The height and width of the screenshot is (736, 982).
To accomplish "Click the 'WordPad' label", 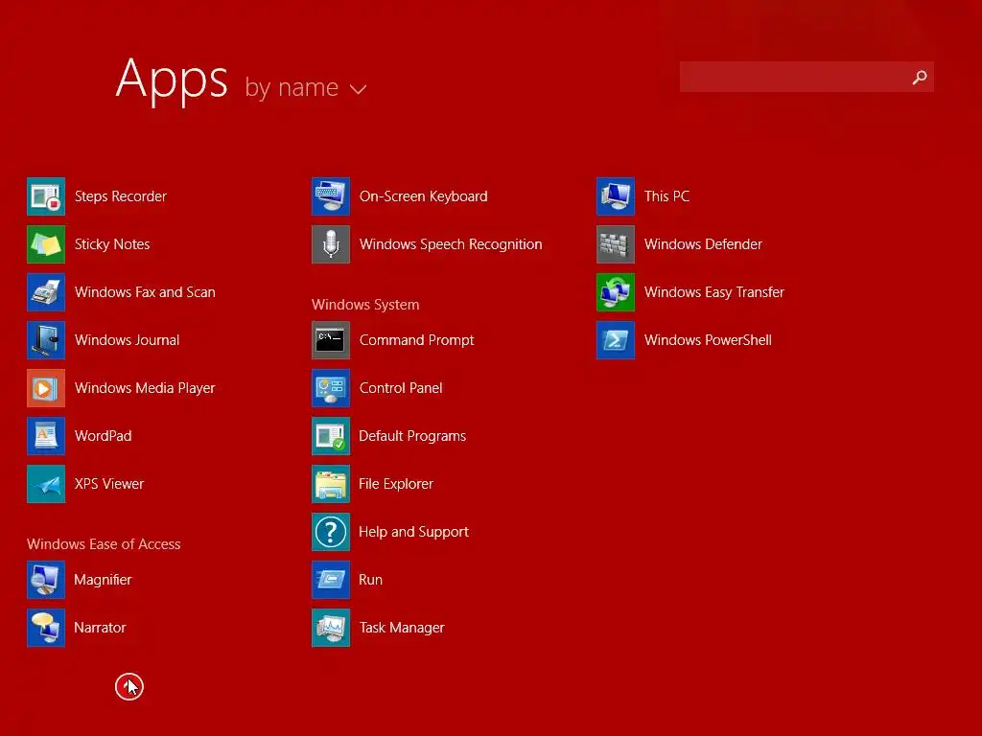I will [104, 436].
